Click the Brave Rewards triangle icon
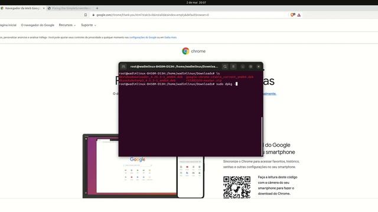Screen dimensions: 378x212 [x=299, y=15]
